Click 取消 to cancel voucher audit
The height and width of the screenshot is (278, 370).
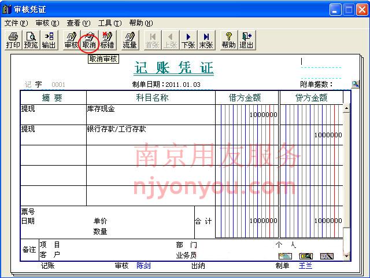(89, 40)
